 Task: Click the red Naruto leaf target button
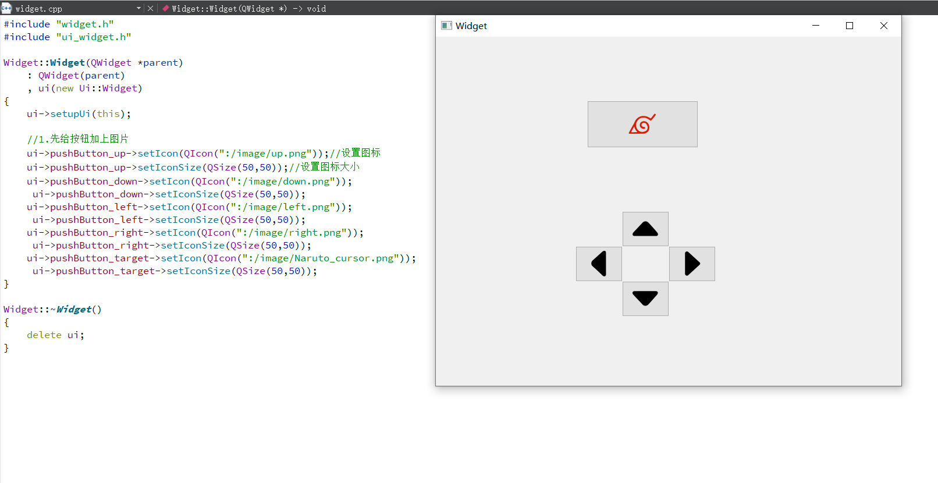pos(642,124)
